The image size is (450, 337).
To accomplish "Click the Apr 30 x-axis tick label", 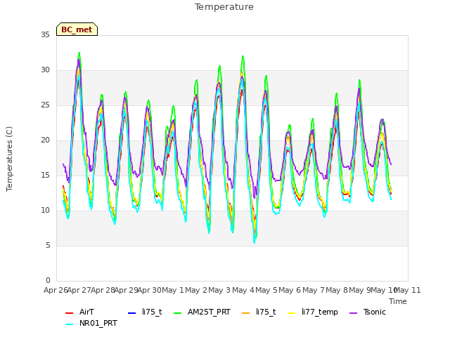I will click(150, 290).
